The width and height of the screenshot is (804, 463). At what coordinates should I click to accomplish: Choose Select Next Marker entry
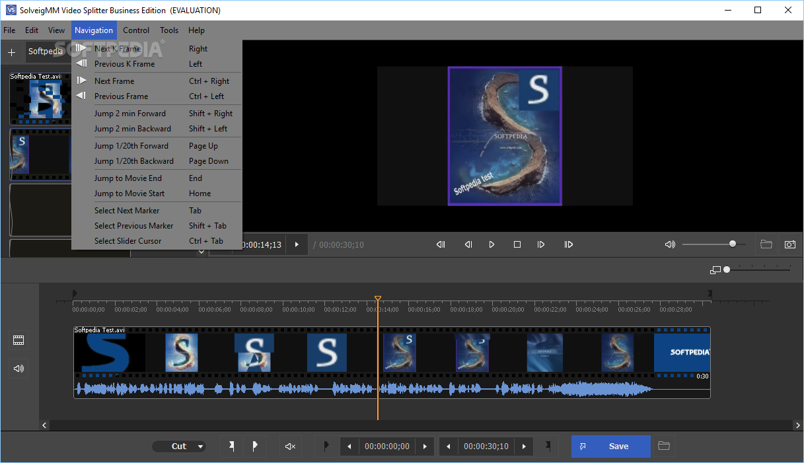[157, 211]
